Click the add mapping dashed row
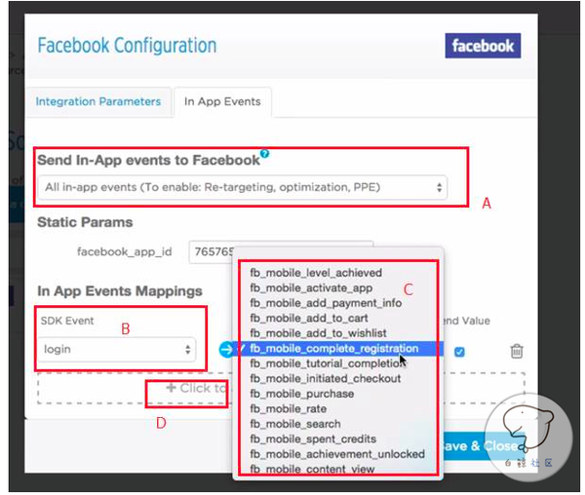The height and width of the screenshot is (495, 585). [x=282, y=388]
